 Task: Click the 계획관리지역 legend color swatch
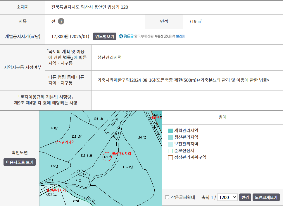pyautogui.click(x=170, y=131)
